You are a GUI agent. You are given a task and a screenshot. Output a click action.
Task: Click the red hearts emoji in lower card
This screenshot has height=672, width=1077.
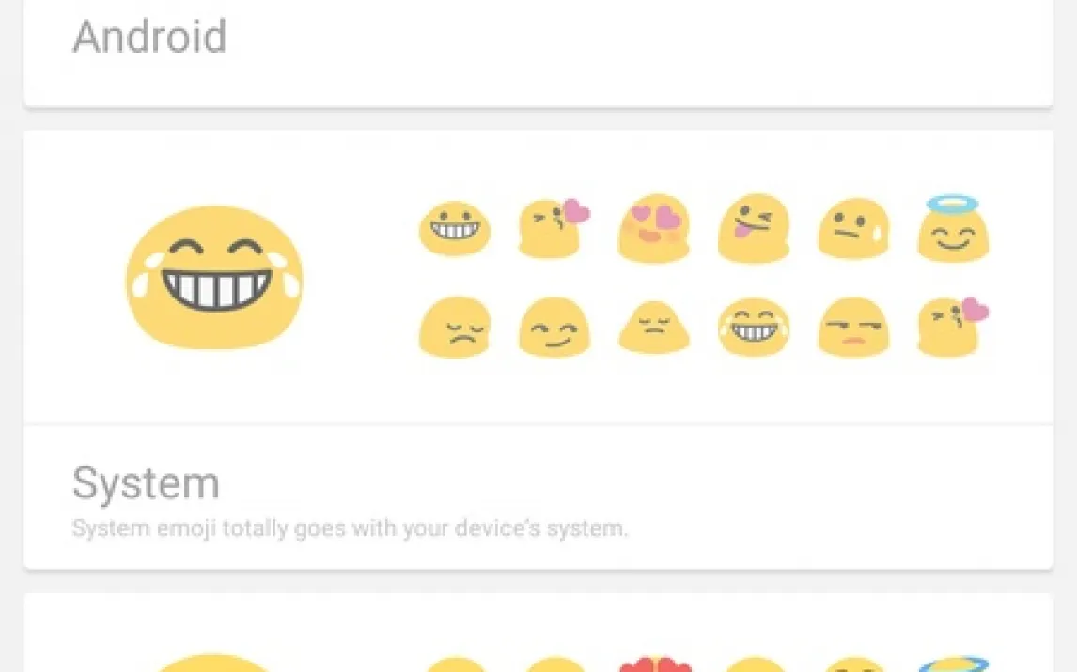[655, 664]
